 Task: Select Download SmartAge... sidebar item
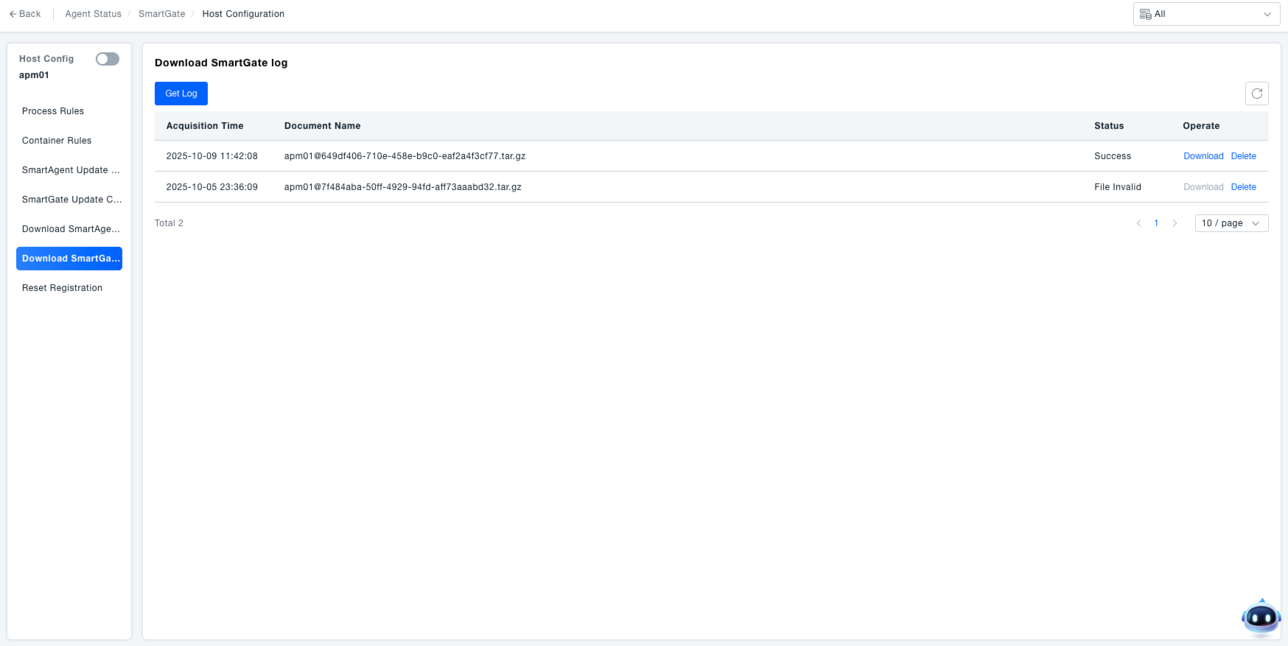(x=71, y=229)
